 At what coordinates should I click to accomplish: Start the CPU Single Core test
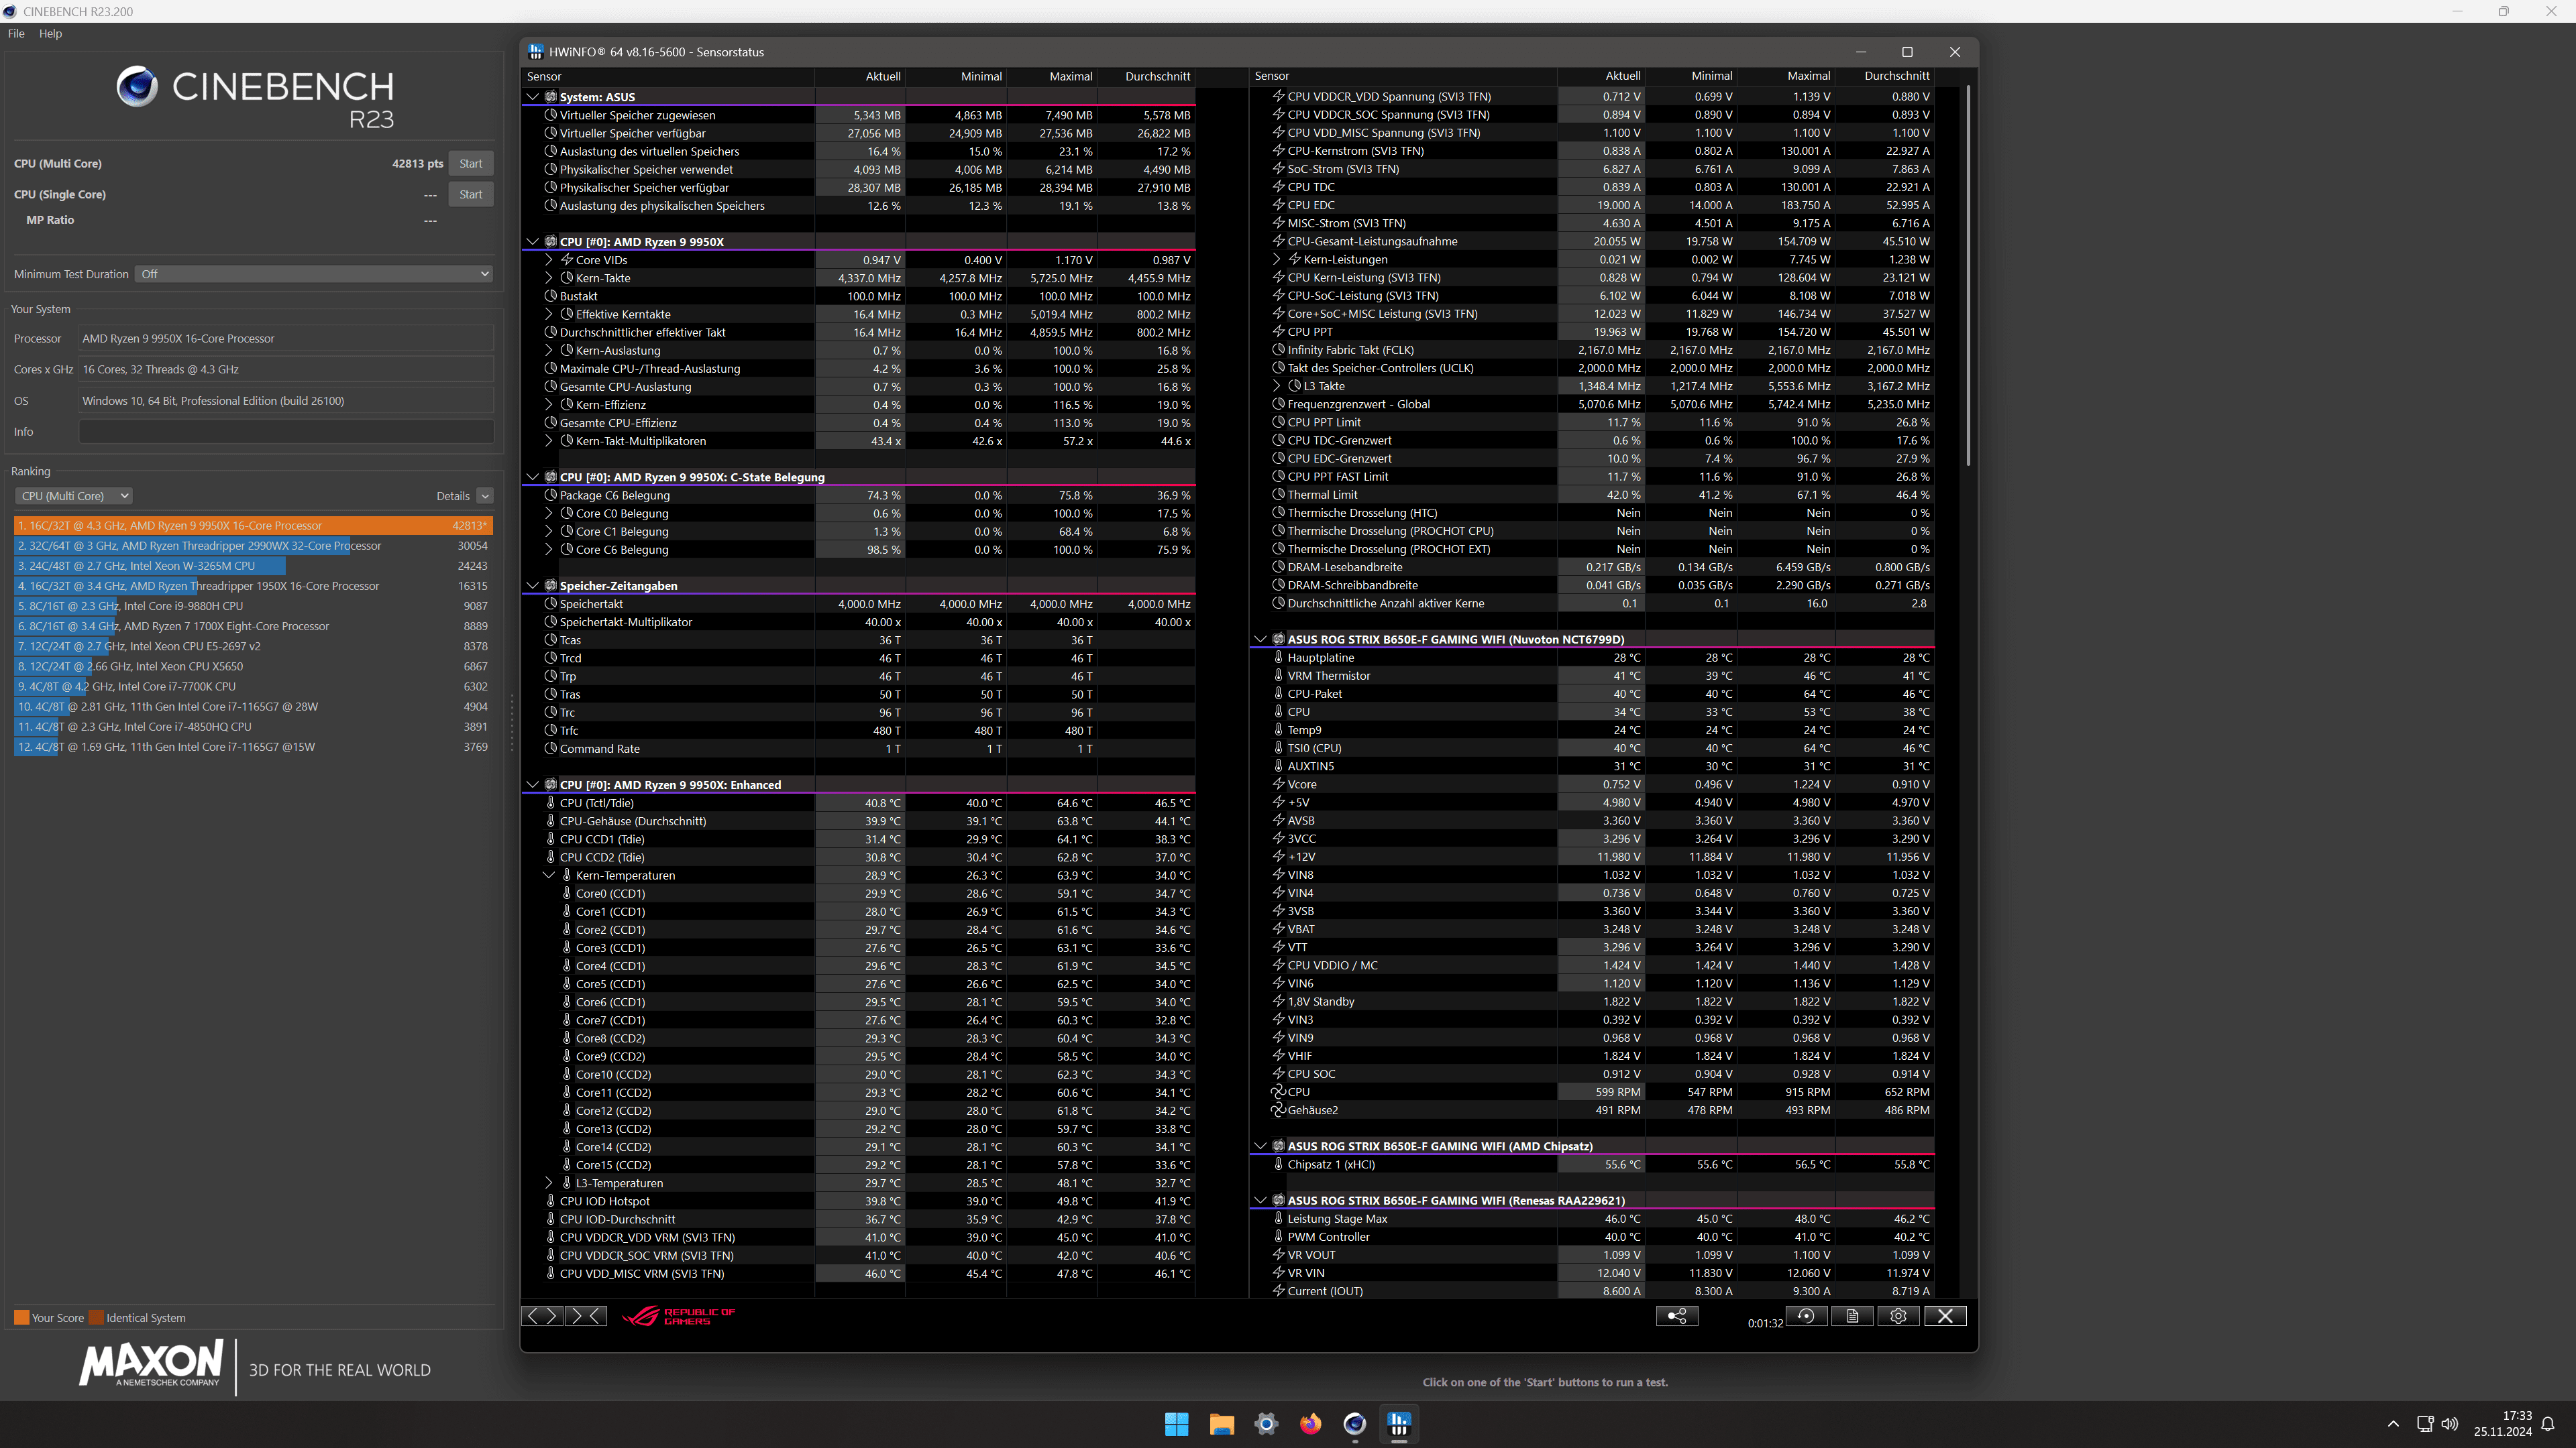pos(470,194)
